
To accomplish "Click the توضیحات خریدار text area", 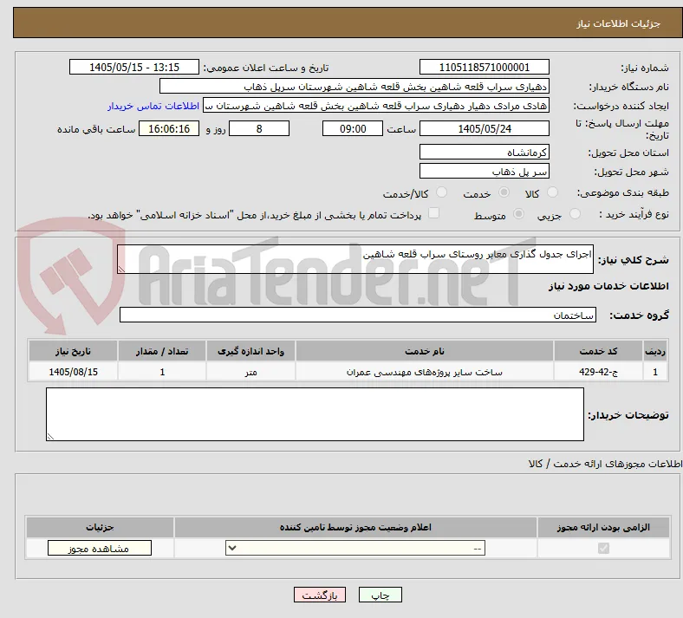I will point(315,414).
